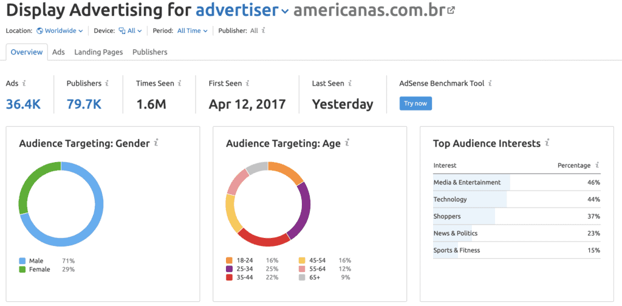Screen dimensions: 622x306
Task: Click the 65+ gray legend swatch
Action: [x=302, y=277]
